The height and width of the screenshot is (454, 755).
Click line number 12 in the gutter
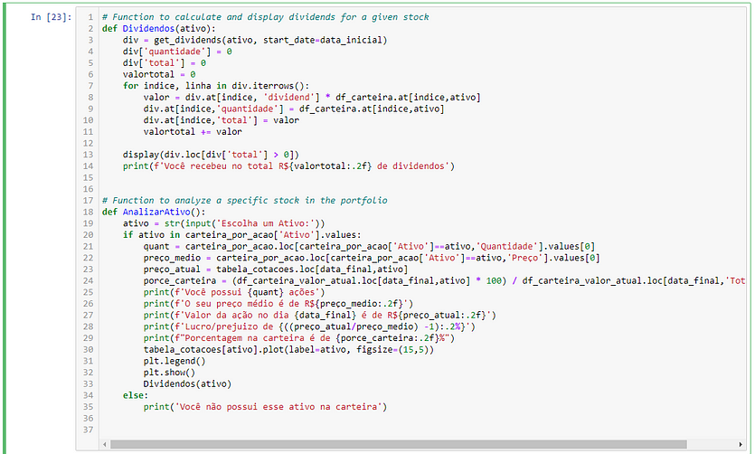[x=88, y=143]
